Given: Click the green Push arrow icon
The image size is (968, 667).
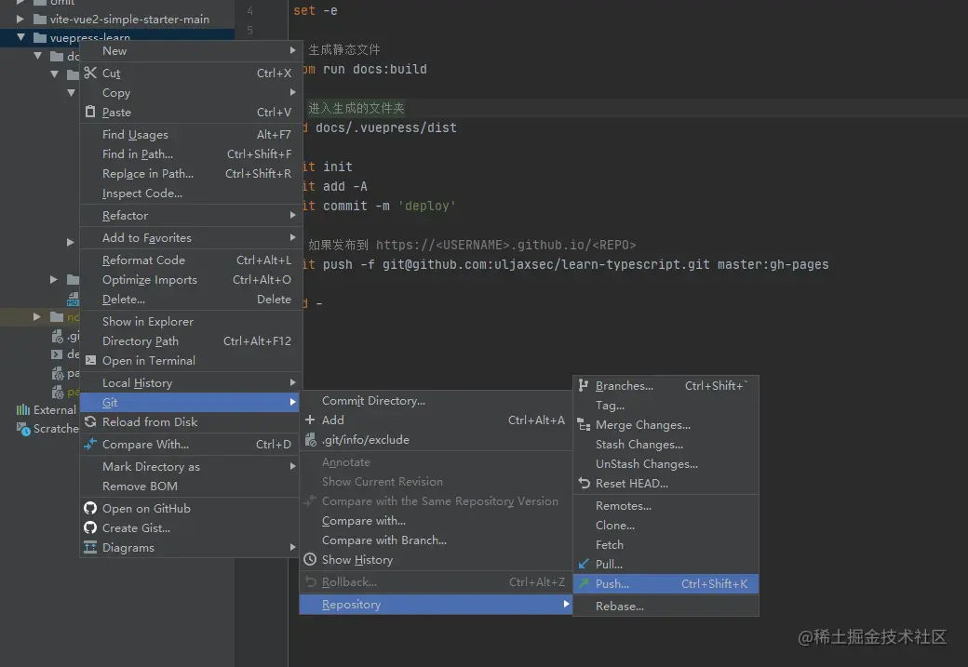Looking at the screenshot, I should pyautogui.click(x=584, y=583).
